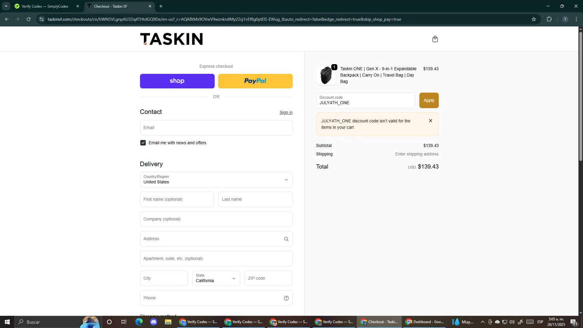Pay with Shop Pay express button
Viewport: 583px width, 328px height.
click(x=177, y=81)
